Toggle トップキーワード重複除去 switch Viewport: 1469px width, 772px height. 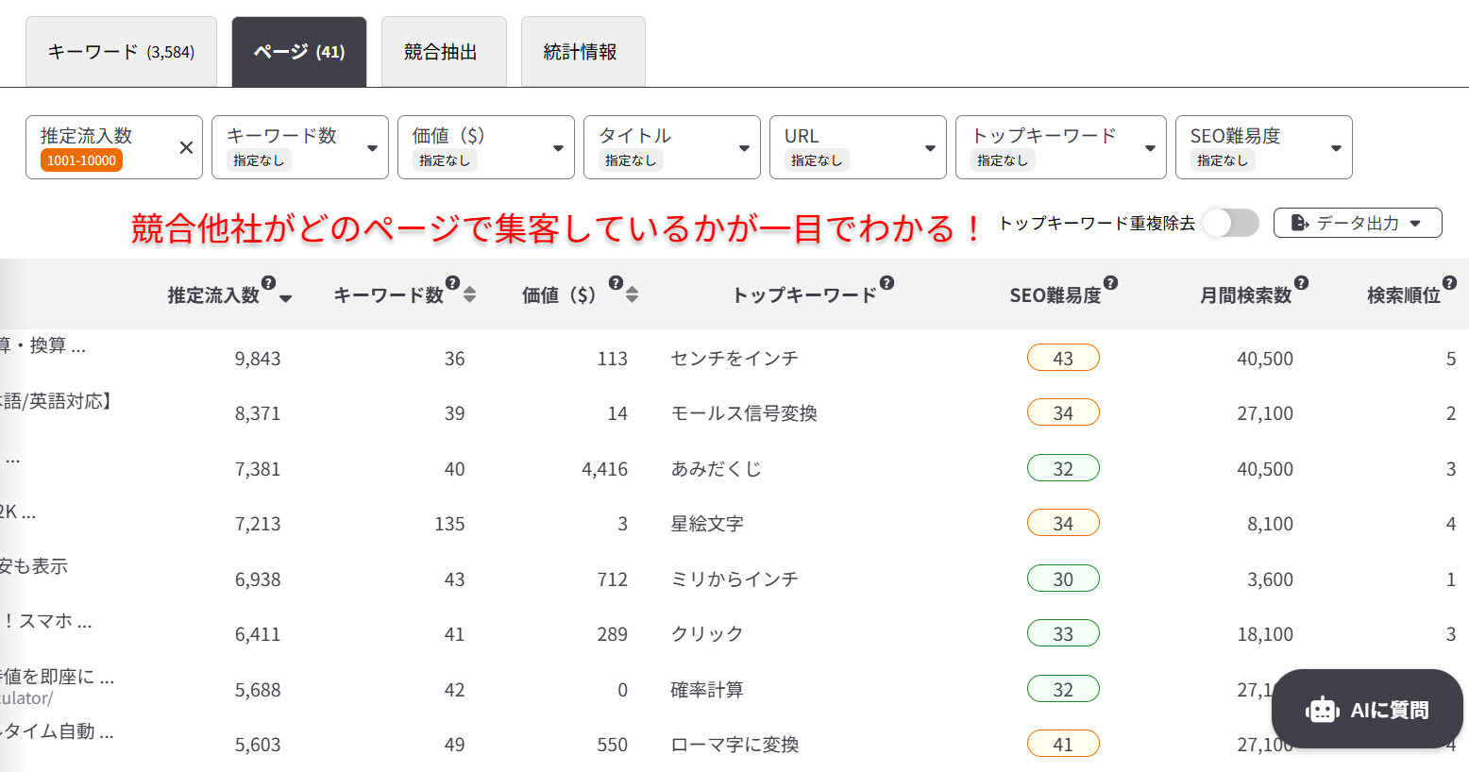(1230, 224)
